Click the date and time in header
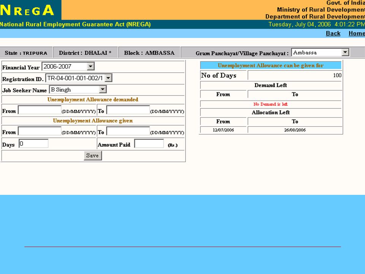 pos(317,24)
